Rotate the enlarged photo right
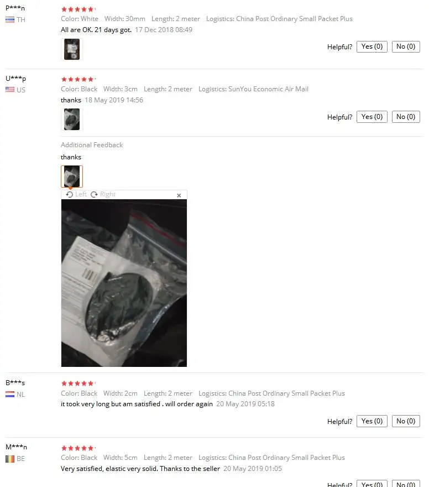 click(x=103, y=194)
